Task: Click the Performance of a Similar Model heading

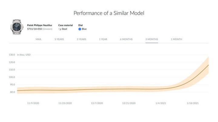Action: (x=109, y=13)
